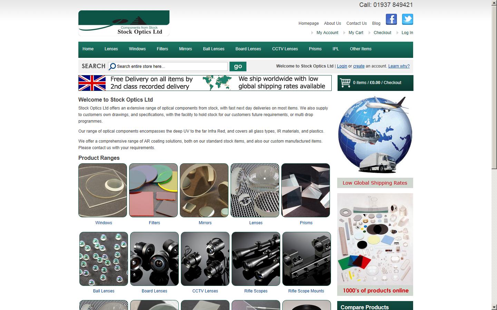497x310 pixels.
Task: Visit the Blog page
Action: tap(376, 23)
